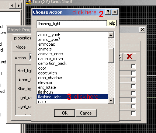
Task: Select ammo_type7 in the action list
Action: (x=73, y=39)
